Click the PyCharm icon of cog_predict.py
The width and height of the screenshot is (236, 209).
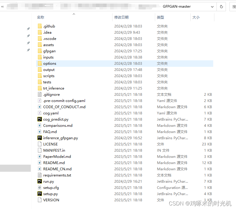click(x=40, y=119)
